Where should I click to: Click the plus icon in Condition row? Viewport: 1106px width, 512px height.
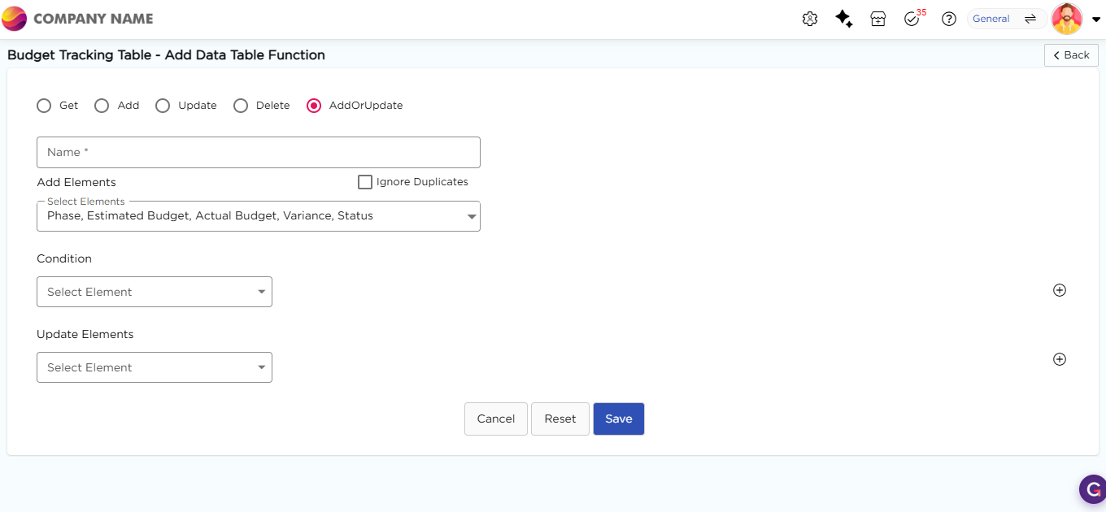[x=1059, y=290]
